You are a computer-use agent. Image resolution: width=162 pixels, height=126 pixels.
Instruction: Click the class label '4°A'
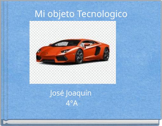pyautogui.click(x=72, y=103)
